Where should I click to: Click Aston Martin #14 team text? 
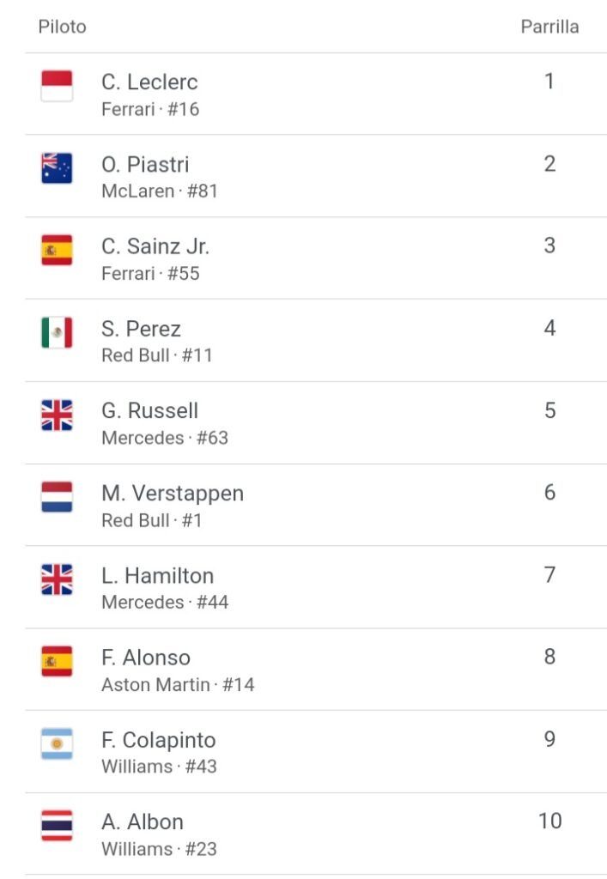178,684
